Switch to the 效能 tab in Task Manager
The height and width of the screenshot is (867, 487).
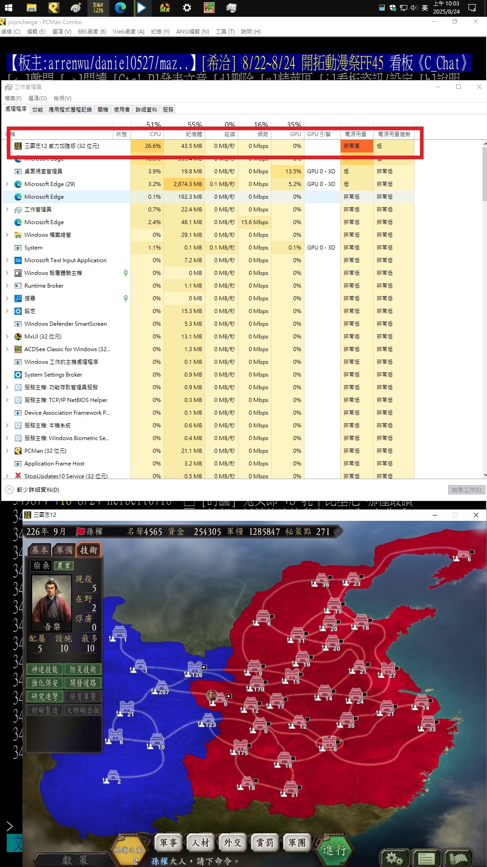tap(38, 109)
